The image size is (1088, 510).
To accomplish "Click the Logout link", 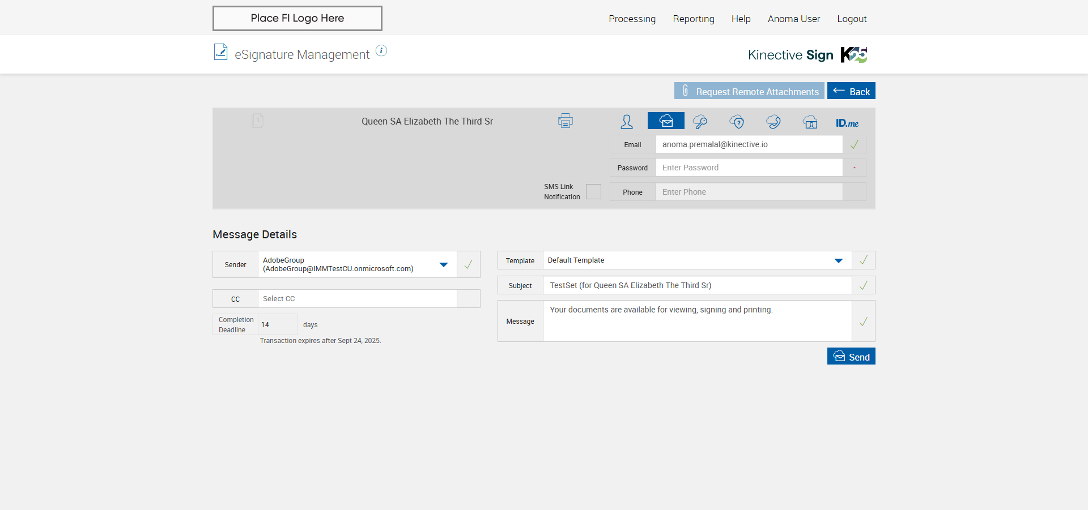I will tap(852, 19).
